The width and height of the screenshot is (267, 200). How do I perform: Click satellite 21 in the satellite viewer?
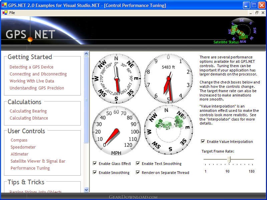(168, 126)
